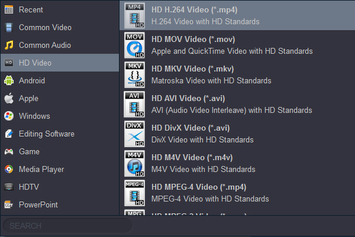Screen dimensions: 355x237
Task: Click the MPEG-4 HD format icon
Action: tap(134, 193)
